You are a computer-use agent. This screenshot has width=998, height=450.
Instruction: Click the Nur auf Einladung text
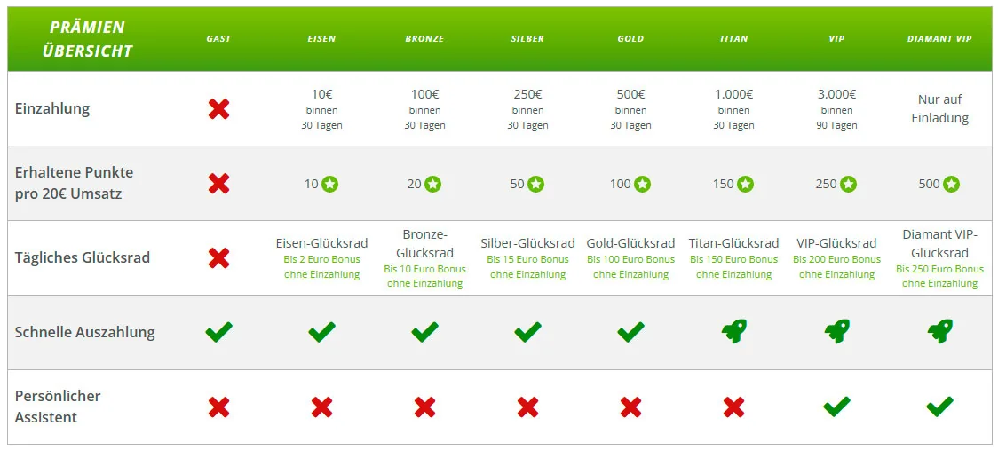point(940,109)
